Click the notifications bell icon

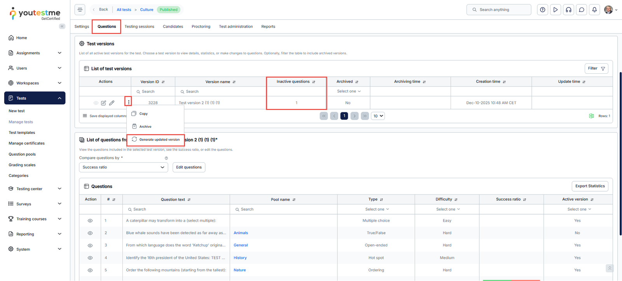pos(594,10)
